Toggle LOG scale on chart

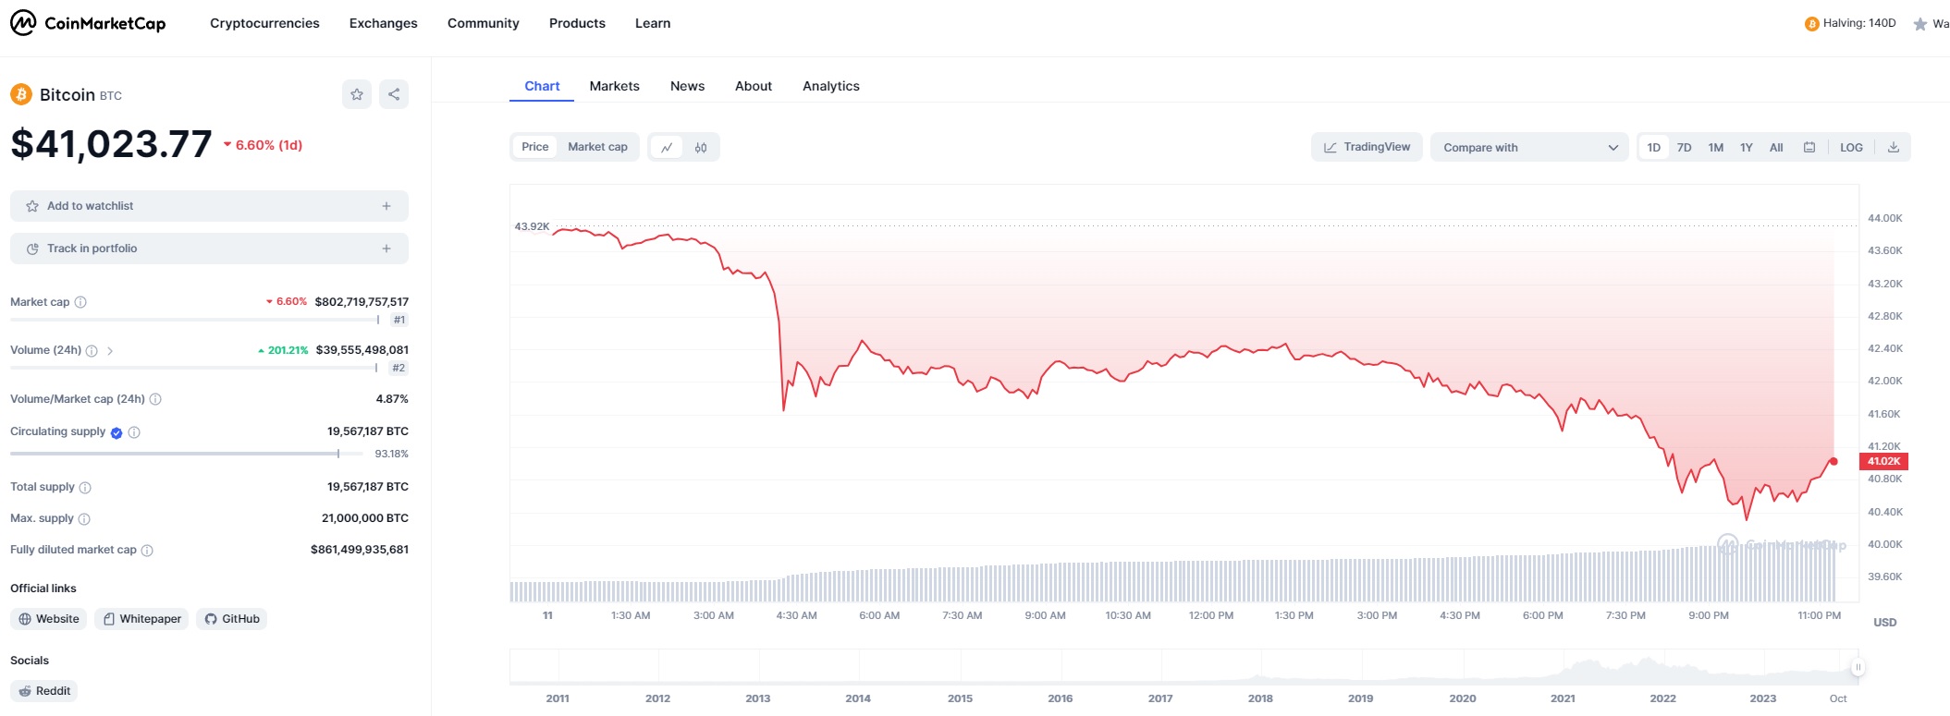[x=1851, y=147]
